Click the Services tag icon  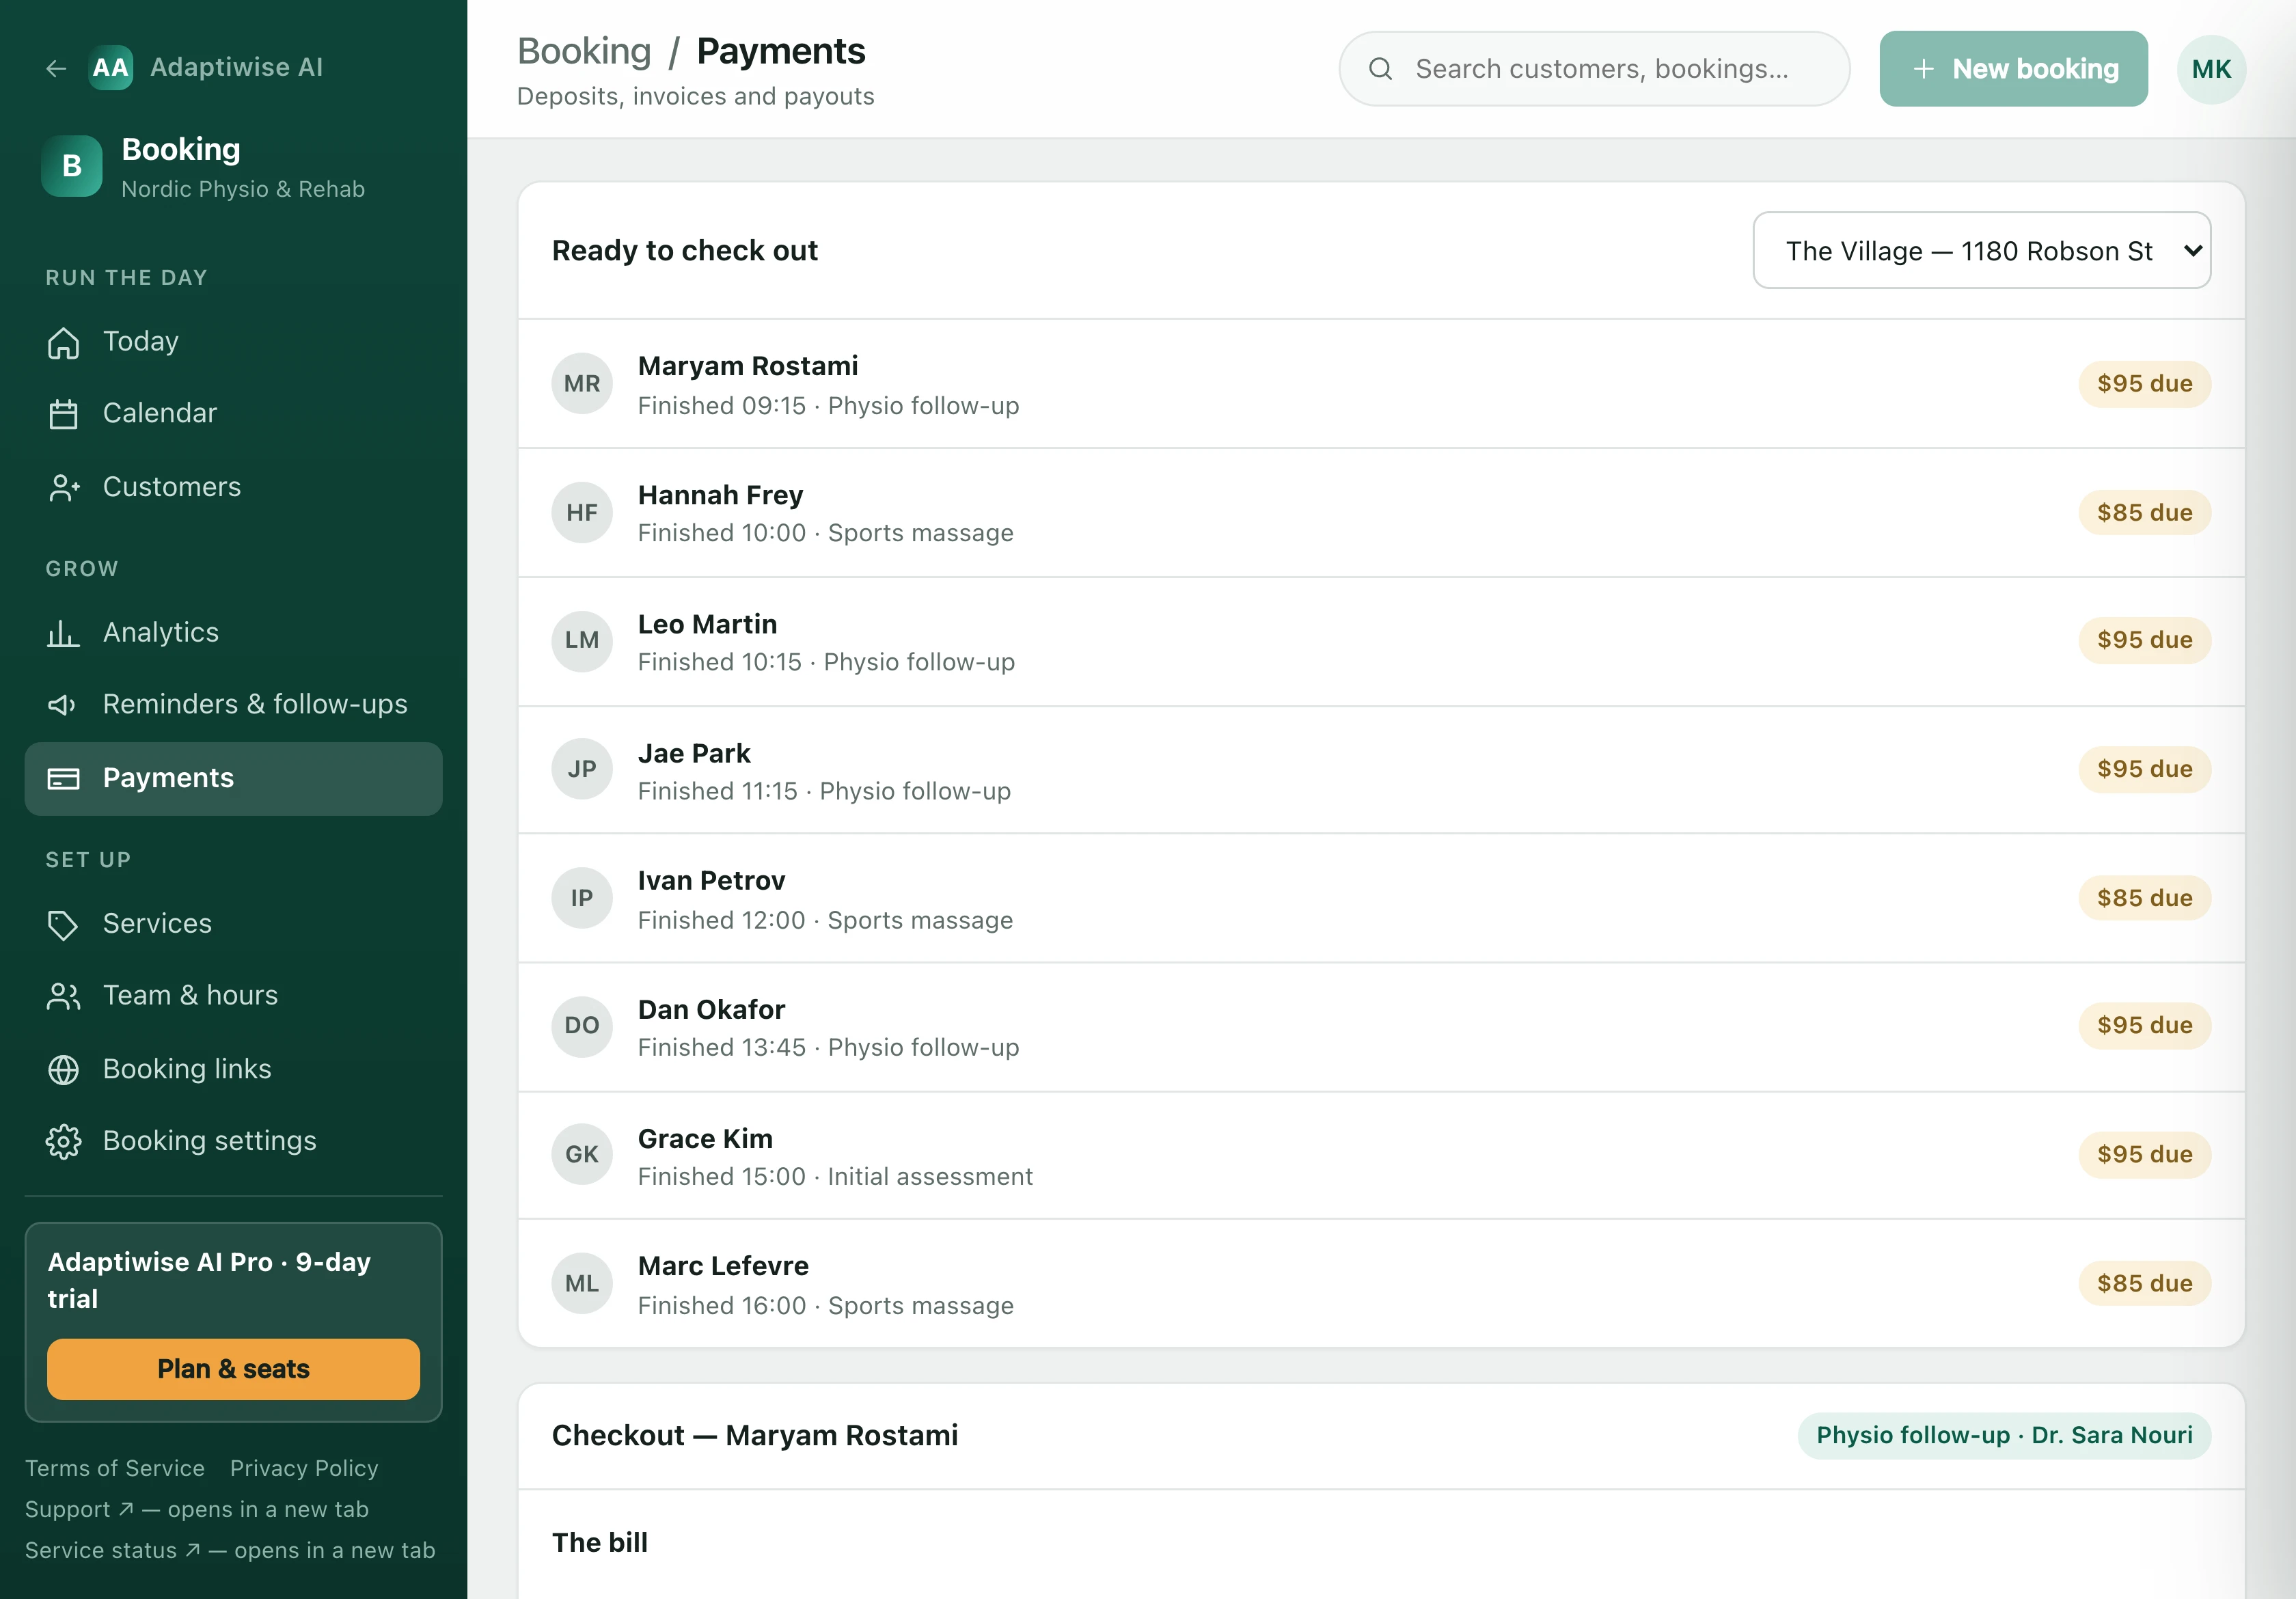63,924
